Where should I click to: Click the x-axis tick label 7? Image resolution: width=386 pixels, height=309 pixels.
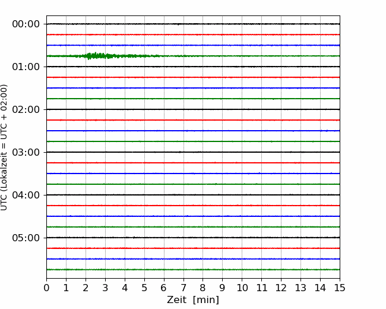click(x=183, y=288)
